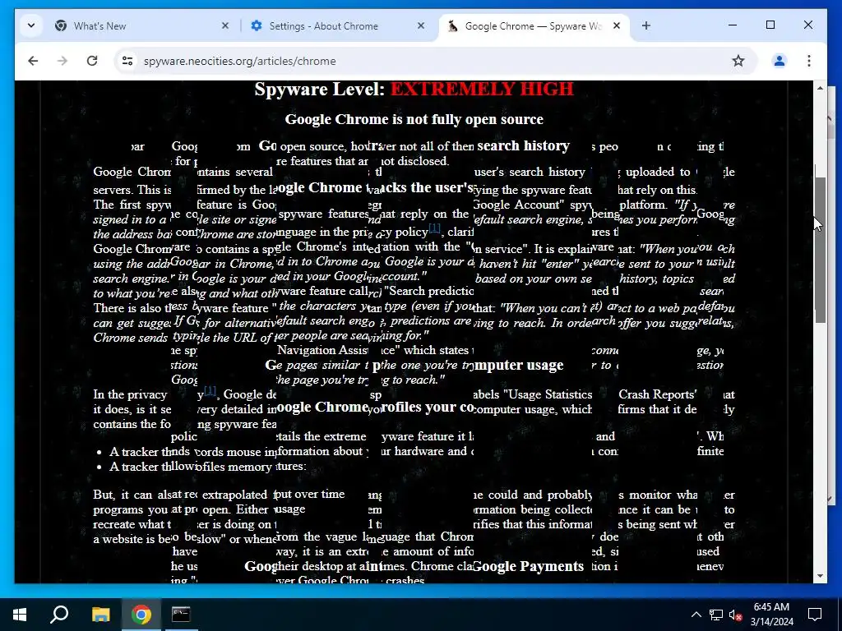Open the Command Prompt taskbar icon
This screenshot has height=631, width=842.
tap(181, 615)
